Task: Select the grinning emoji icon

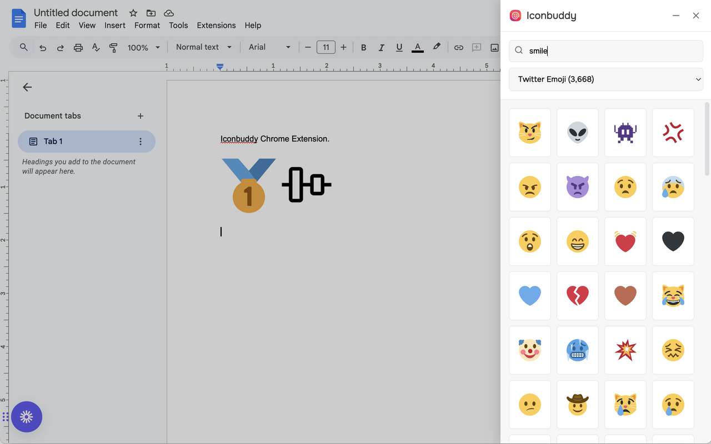Action: (x=578, y=241)
